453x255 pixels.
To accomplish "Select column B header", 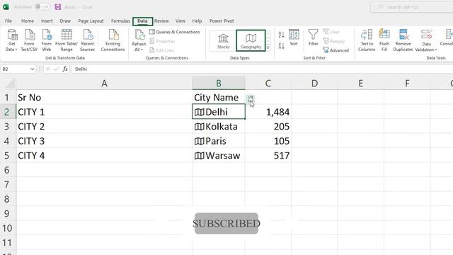I will pos(219,84).
